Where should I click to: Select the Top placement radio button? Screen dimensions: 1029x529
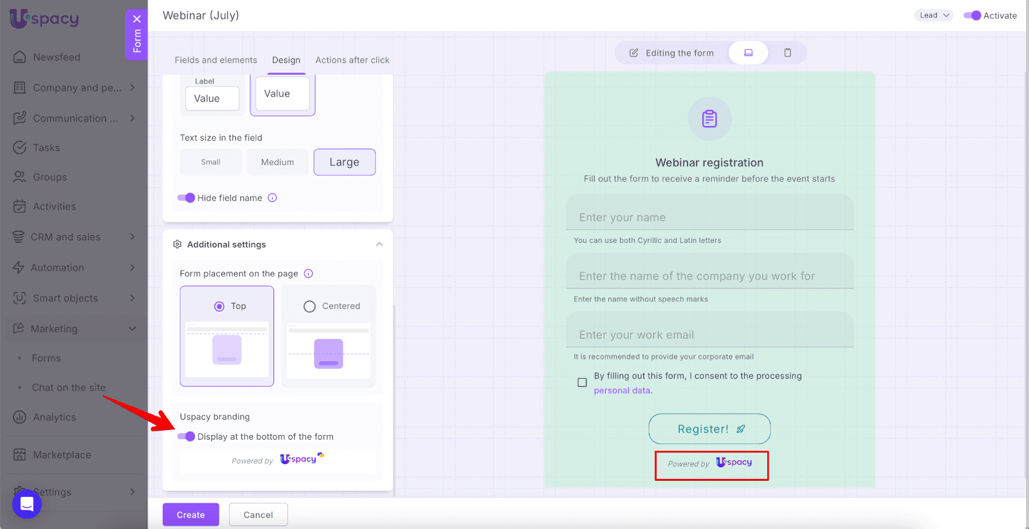coord(219,307)
